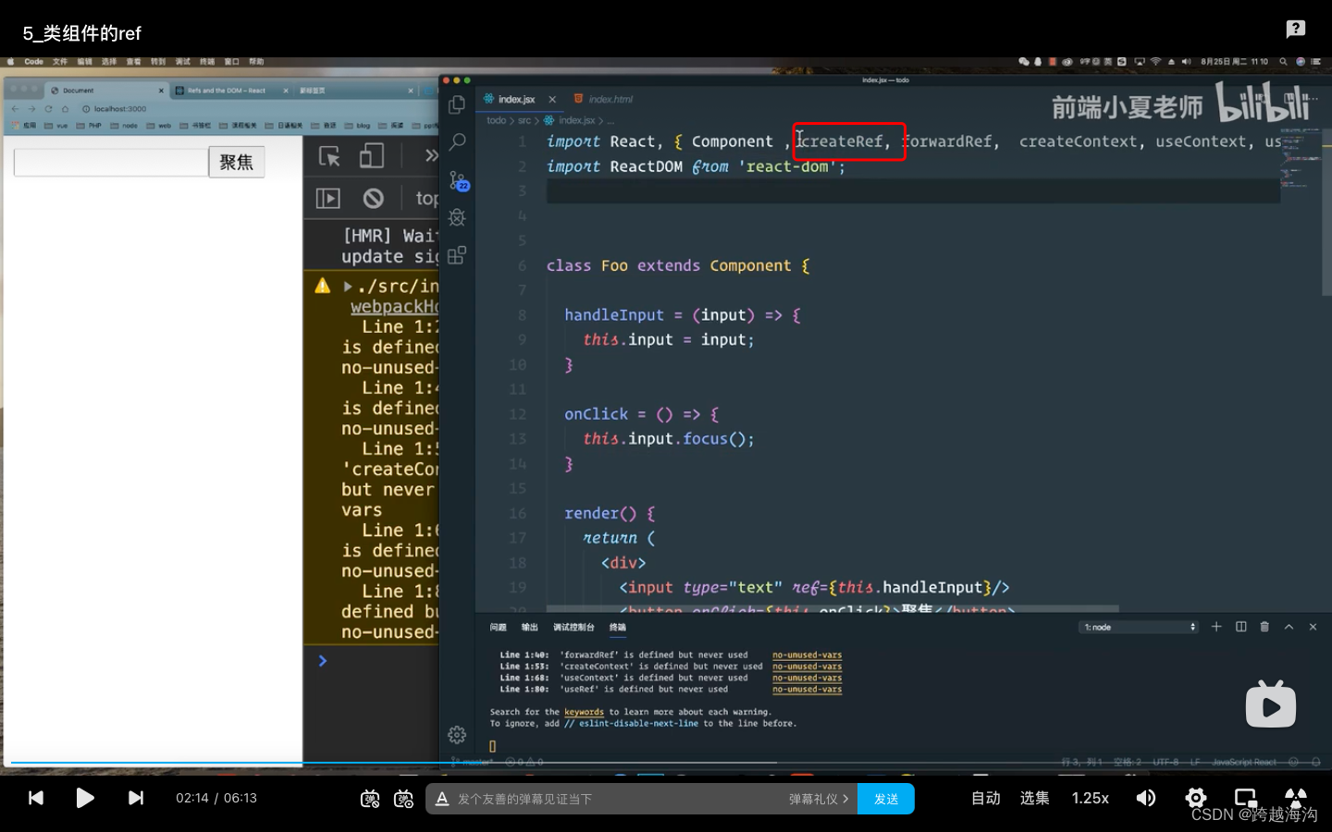Viewport: 1332px width, 832px height.
Task: Maximize the terminal panel with chevron
Action: click(x=1289, y=627)
